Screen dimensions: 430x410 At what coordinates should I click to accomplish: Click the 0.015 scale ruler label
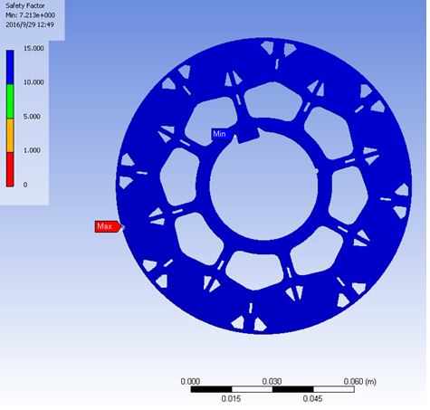(231, 399)
